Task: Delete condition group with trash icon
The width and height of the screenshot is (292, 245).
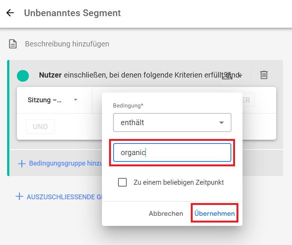Action: (264, 75)
